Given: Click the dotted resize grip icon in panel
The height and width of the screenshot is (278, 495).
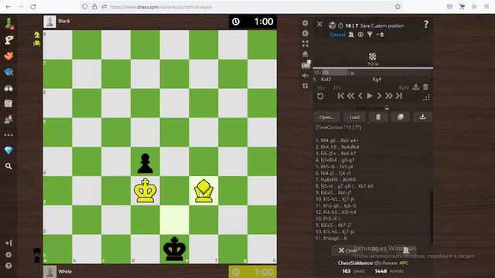Looking at the screenshot, I should (426, 97).
